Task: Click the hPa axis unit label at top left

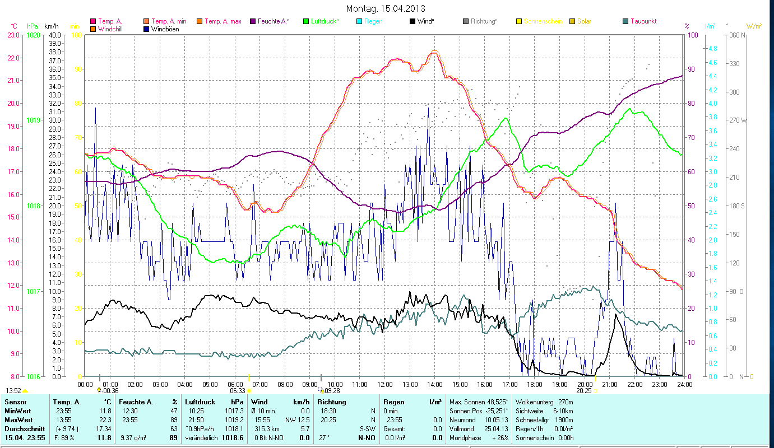Action: click(x=32, y=26)
